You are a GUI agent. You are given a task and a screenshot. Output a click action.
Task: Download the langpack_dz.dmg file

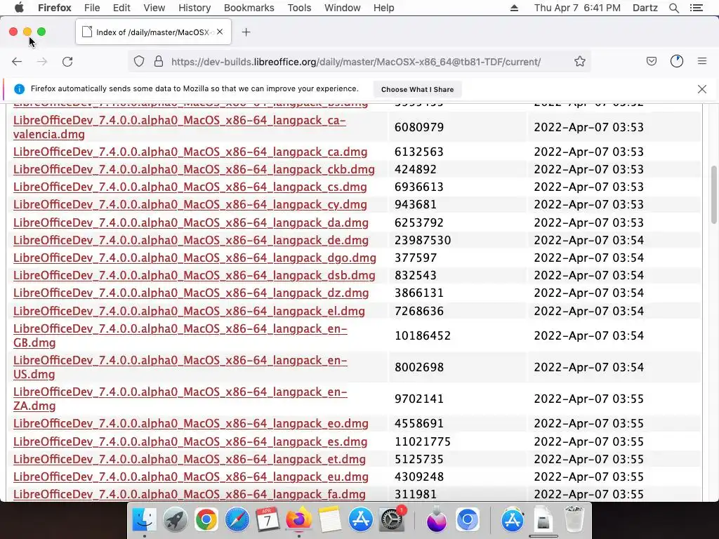[191, 293]
